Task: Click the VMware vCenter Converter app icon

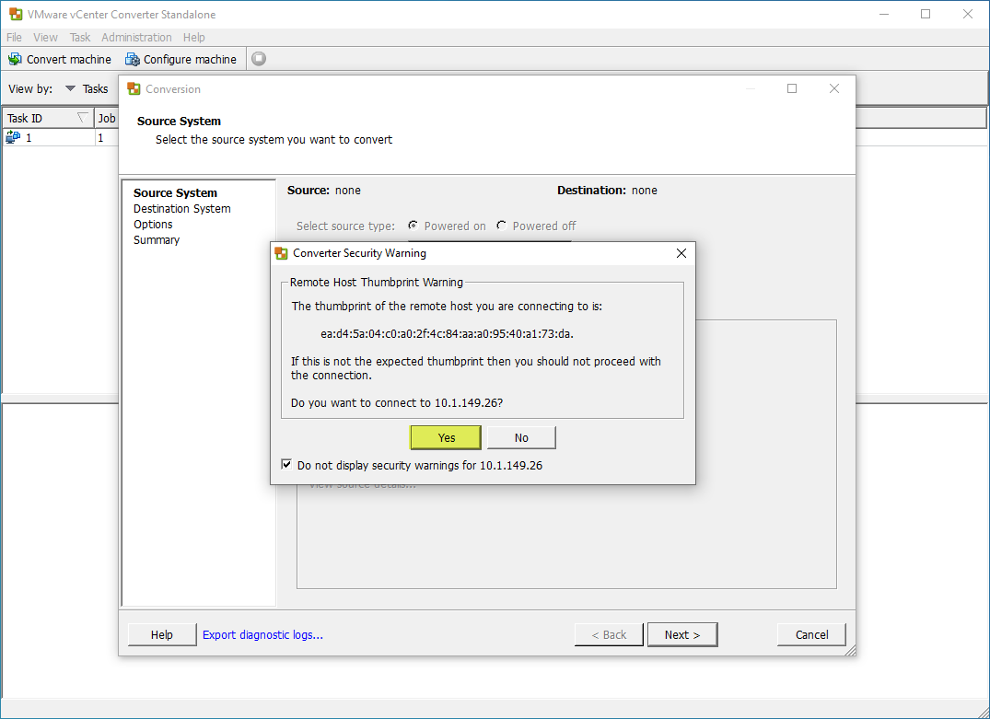Action: point(14,14)
